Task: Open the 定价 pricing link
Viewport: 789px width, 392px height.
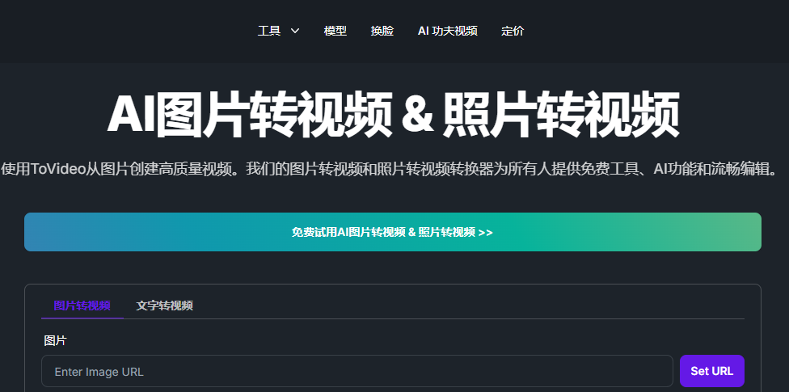Action: [x=513, y=32]
